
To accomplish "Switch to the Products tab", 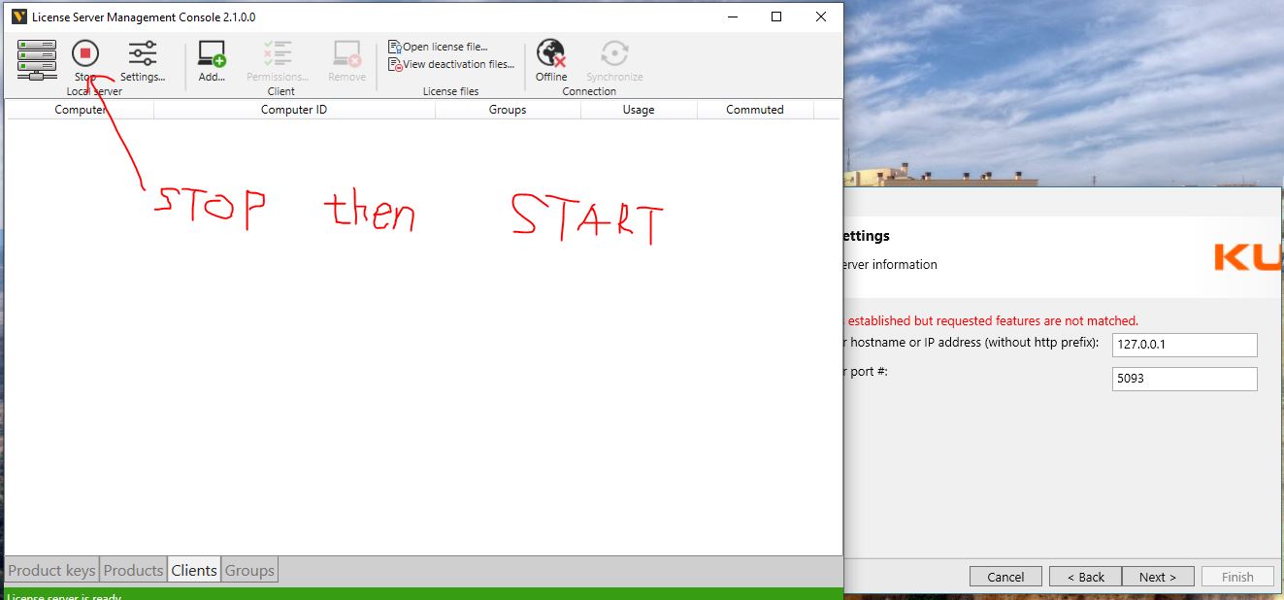I will [x=133, y=571].
